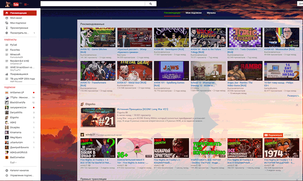Dismiss the windy31 recommended channel section

[x=297, y=136]
